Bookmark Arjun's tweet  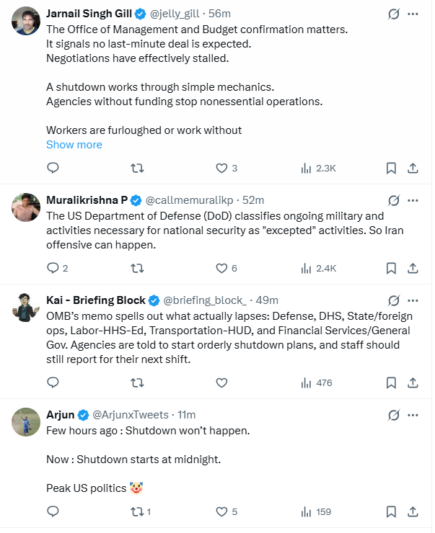(x=390, y=511)
